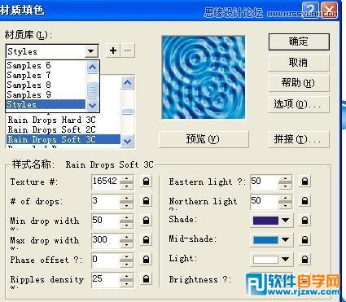The image size is (346, 302).
Task: Toggle the lock beside Northern light
Action: point(304,201)
